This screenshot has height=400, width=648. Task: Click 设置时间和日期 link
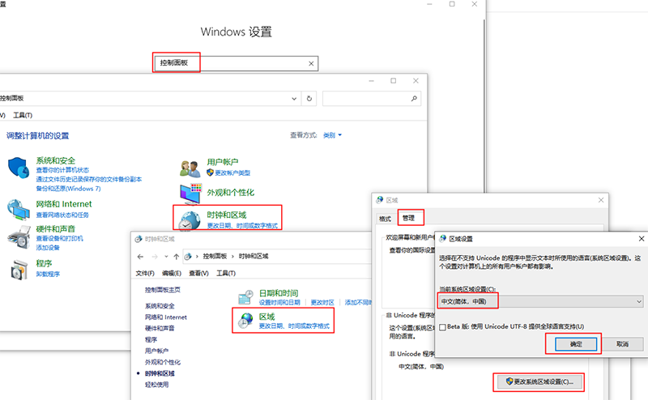[x=279, y=303]
